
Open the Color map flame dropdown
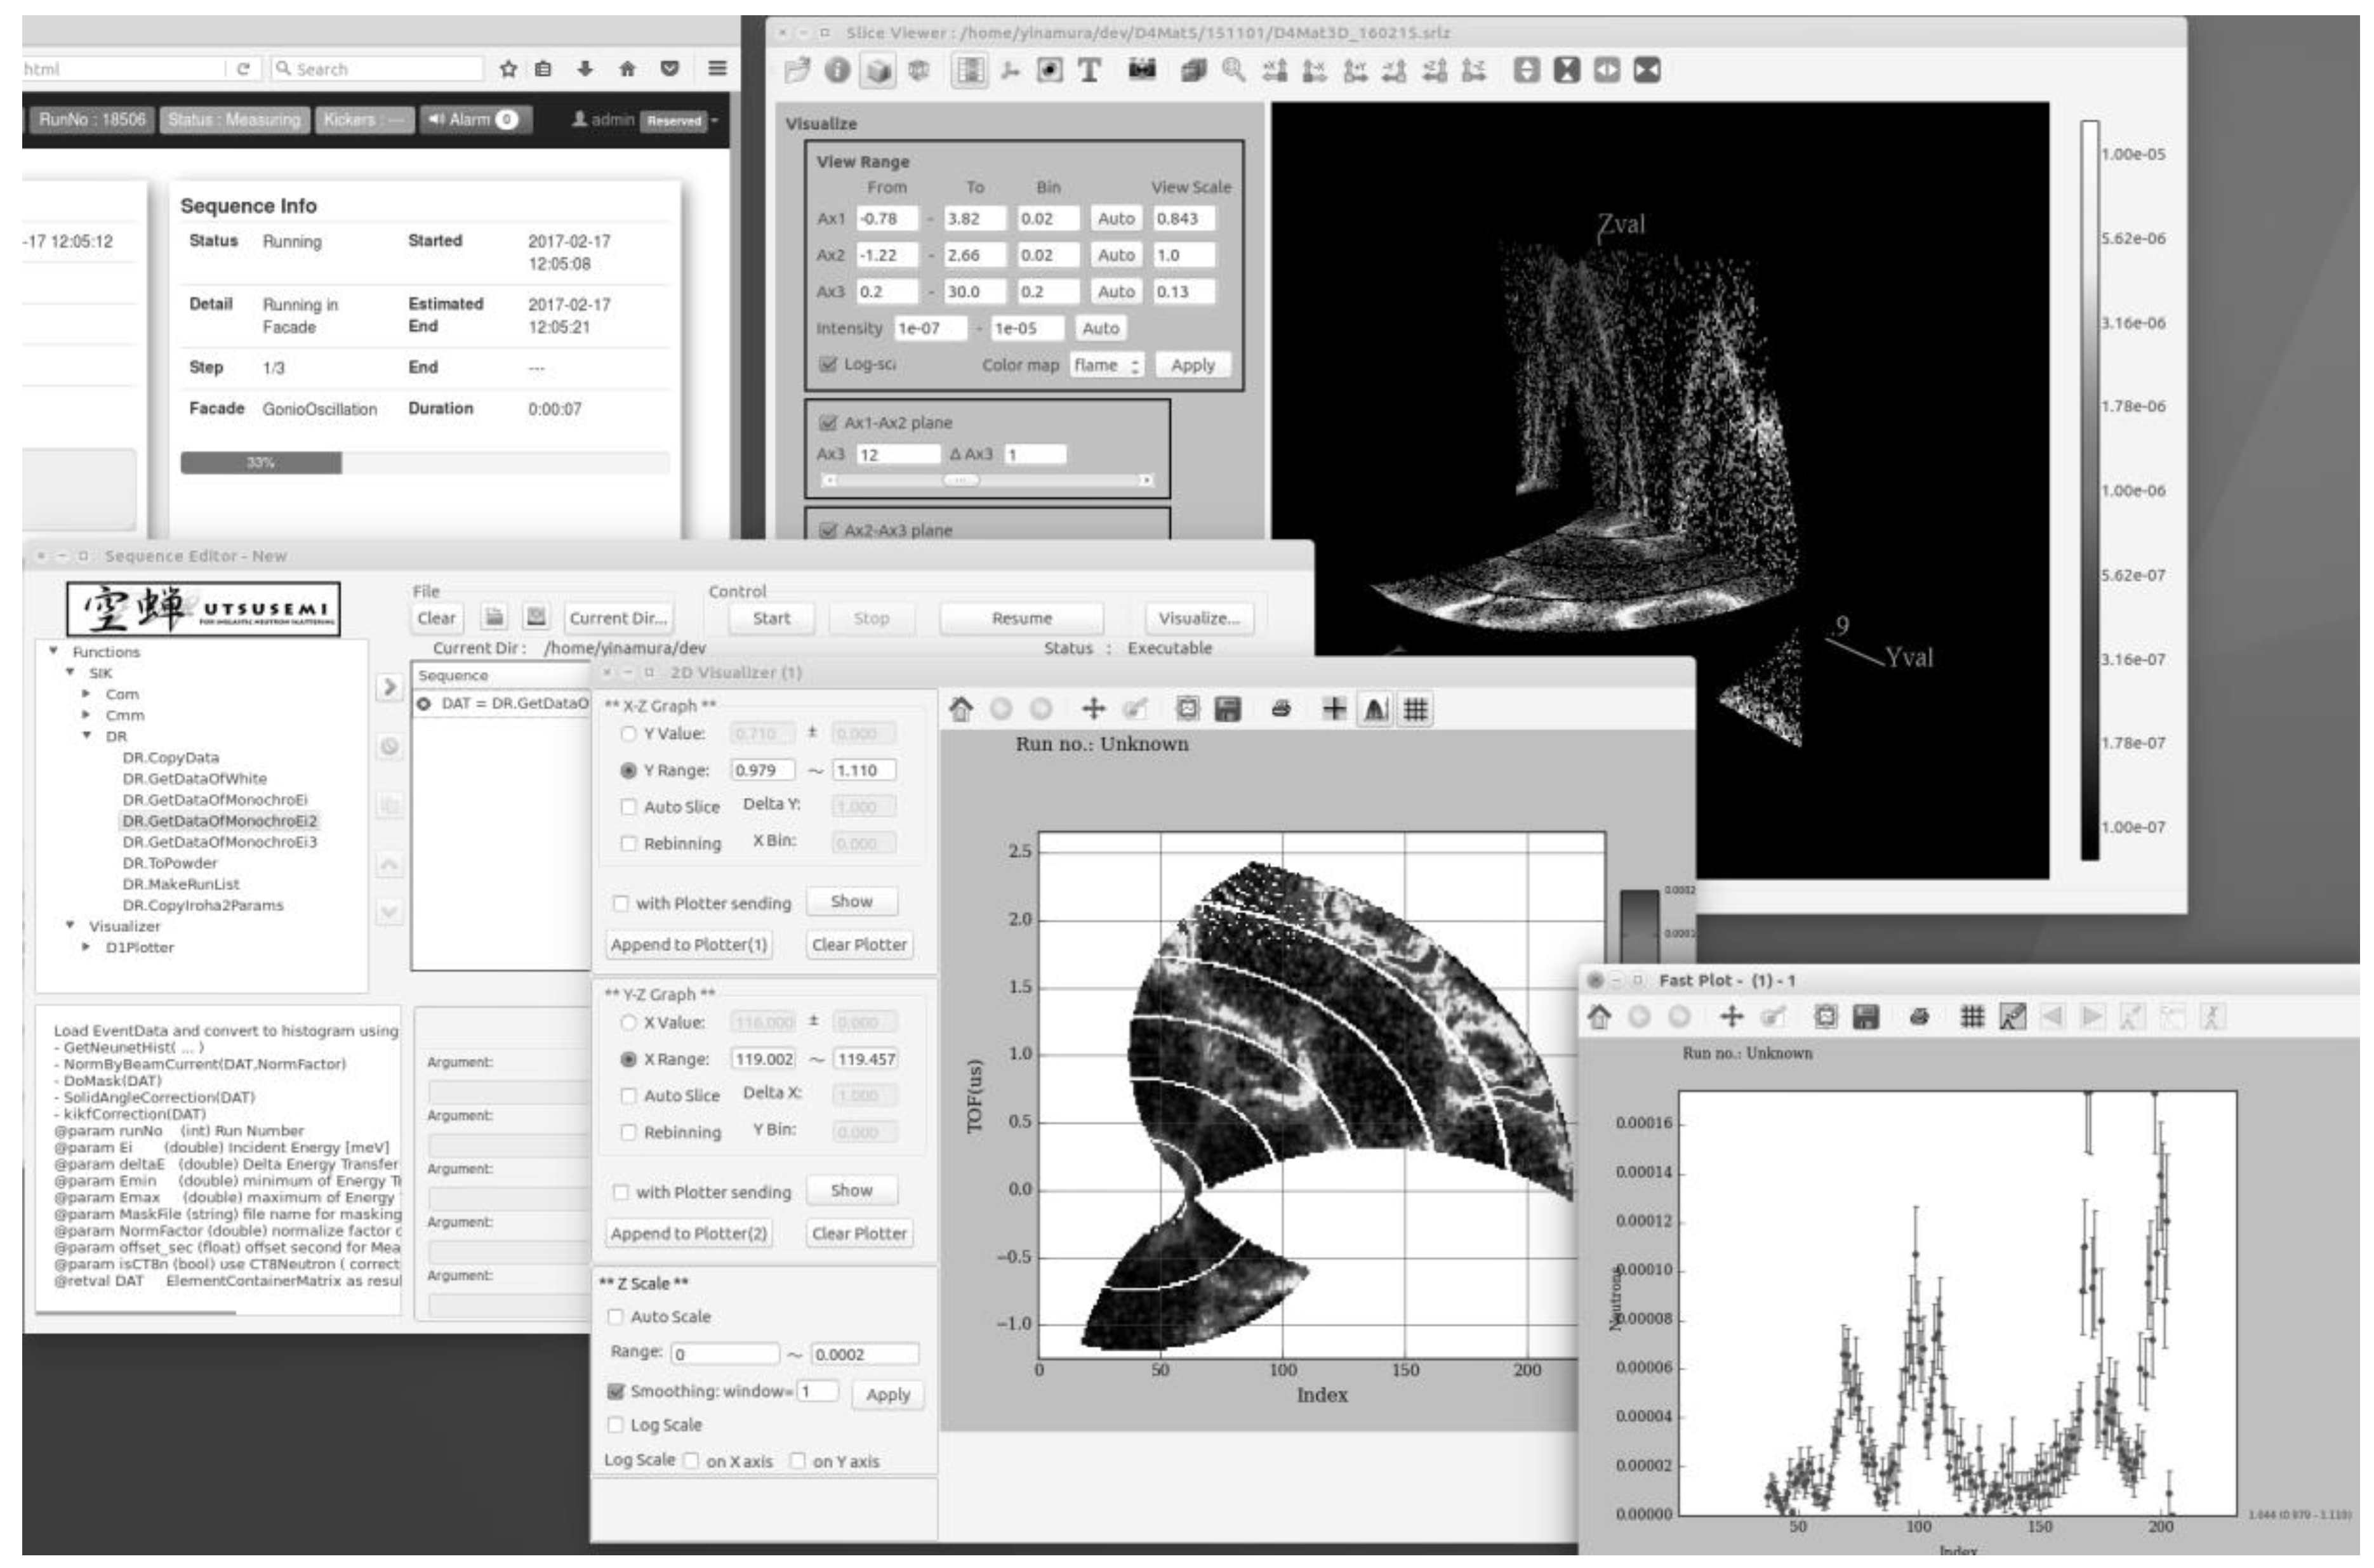coord(1107,366)
